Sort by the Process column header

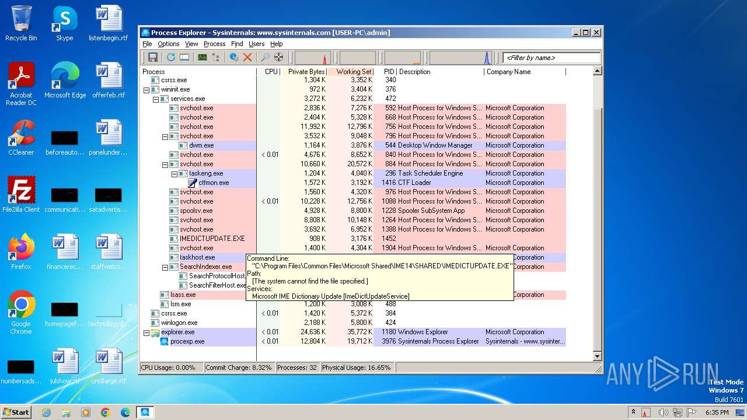[198, 72]
